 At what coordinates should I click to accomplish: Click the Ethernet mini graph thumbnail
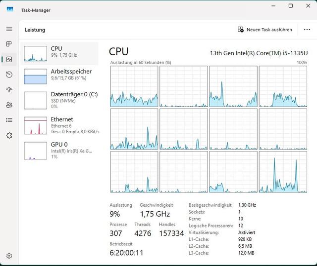click(35, 126)
